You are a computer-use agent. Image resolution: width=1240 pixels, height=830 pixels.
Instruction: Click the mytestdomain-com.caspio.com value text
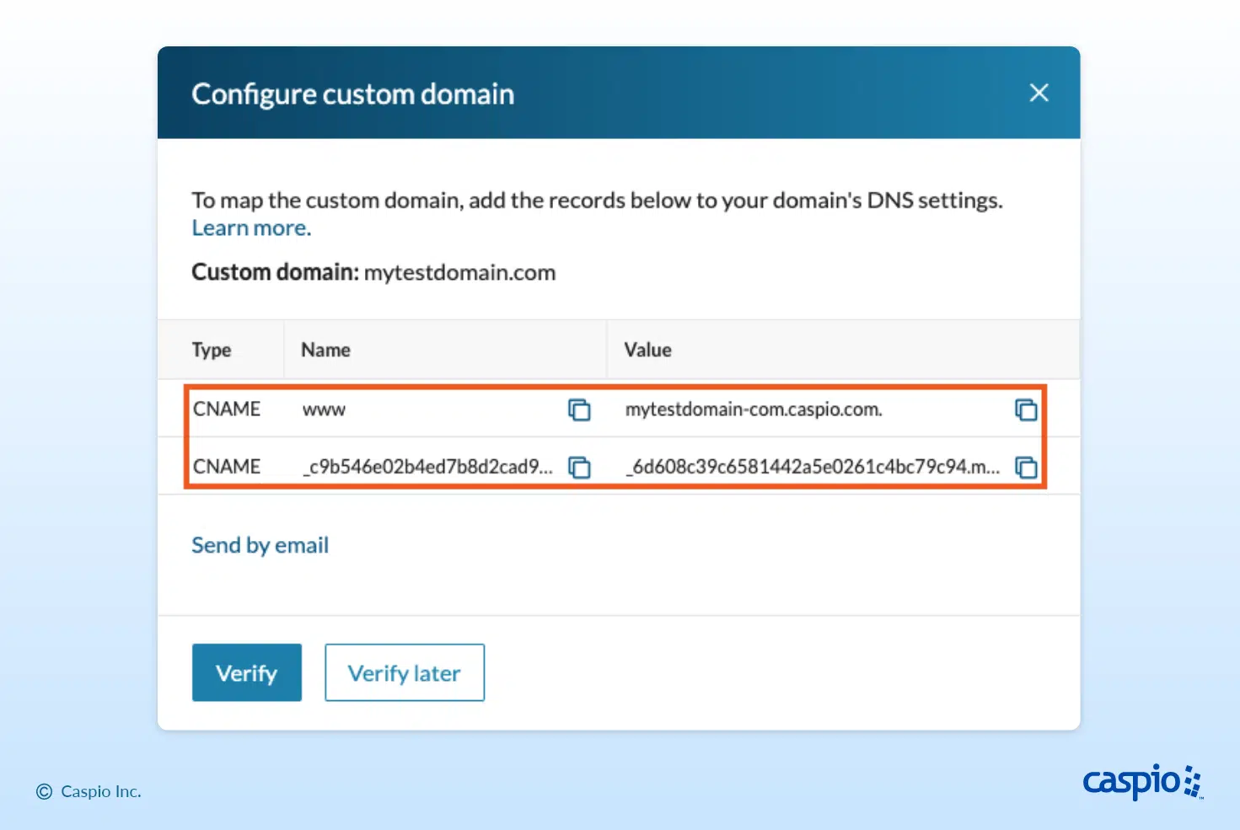[753, 410]
